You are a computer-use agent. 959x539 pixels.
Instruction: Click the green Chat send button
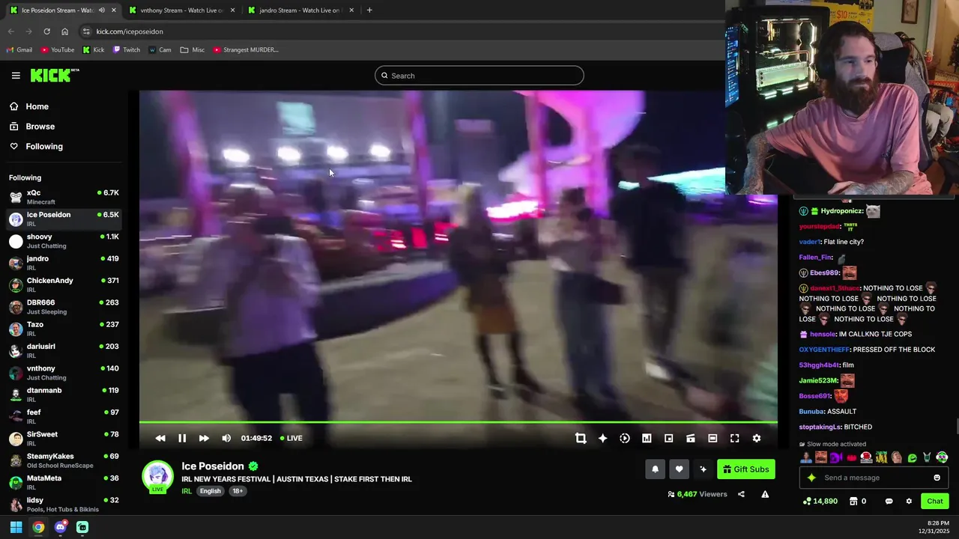[x=935, y=501]
